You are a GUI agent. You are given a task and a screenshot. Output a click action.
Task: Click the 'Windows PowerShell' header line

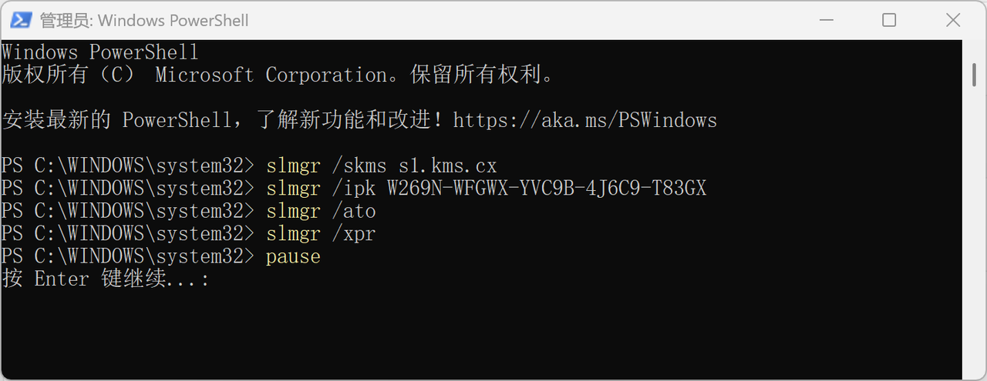99,52
